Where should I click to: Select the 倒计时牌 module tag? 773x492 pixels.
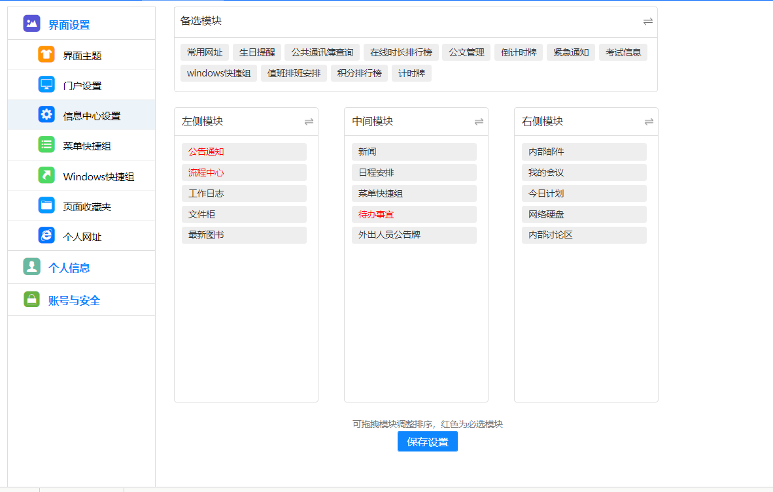(x=519, y=52)
